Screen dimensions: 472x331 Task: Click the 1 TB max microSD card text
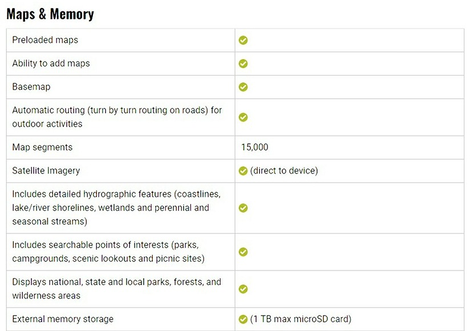tap(300, 319)
